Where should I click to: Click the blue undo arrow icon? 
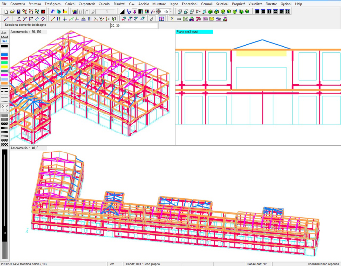tap(53, 11)
